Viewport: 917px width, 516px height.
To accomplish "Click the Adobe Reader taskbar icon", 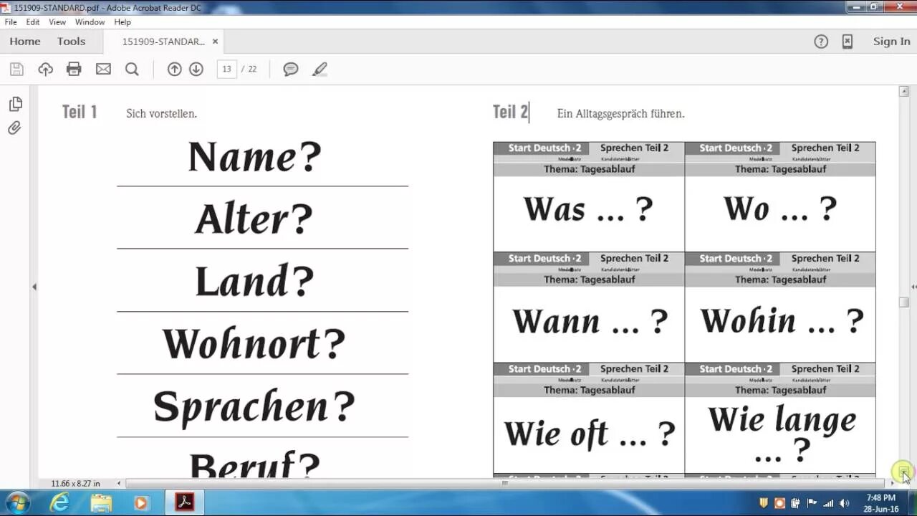I will (x=185, y=502).
